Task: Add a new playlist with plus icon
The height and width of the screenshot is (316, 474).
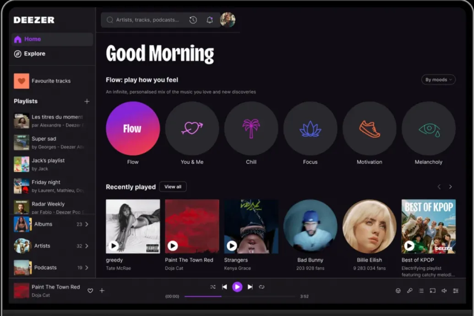Action: [x=87, y=101]
